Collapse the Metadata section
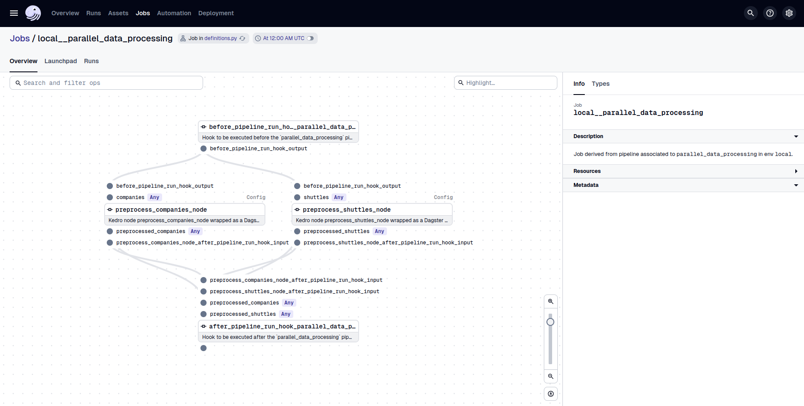804x406 pixels. pyautogui.click(x=683, y=185)
